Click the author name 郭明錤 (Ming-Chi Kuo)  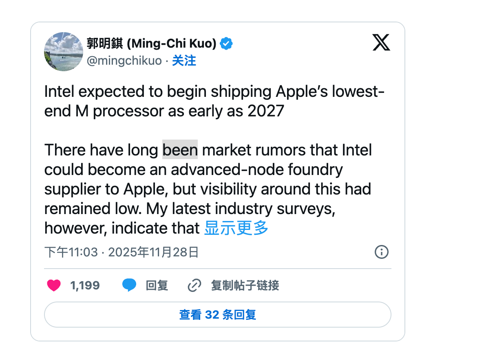point(151,43)
